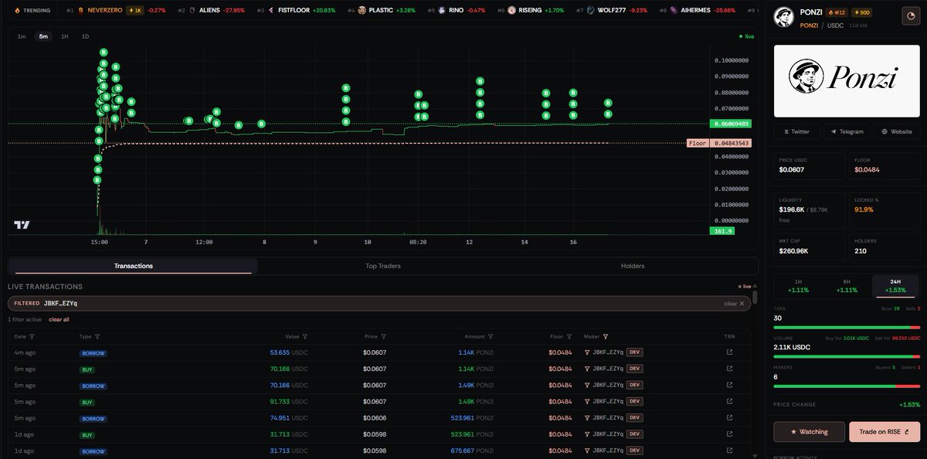
Task: Open the TXN link for the 91.733 USDC buy
Action: 729,402
